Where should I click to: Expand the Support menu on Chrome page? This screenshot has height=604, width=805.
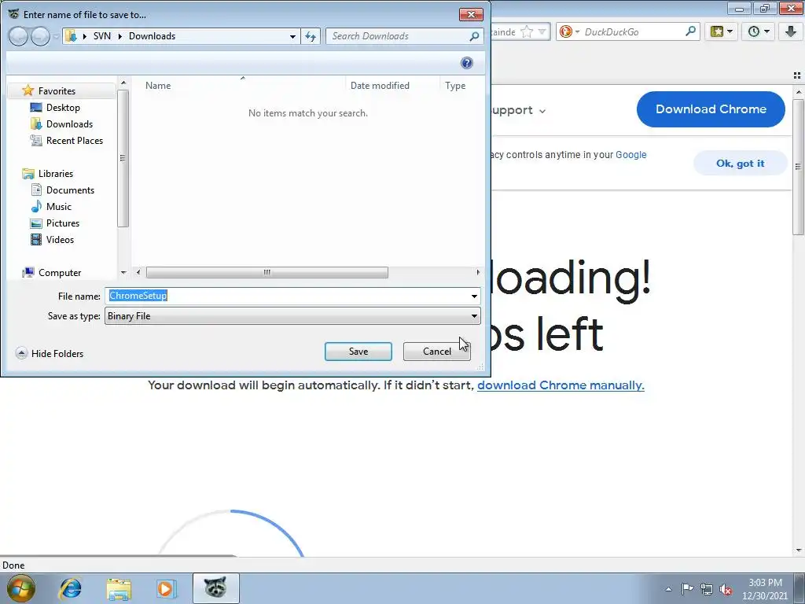coord(517,110)
